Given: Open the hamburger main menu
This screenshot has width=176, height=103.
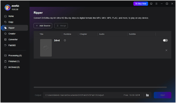Looking at the screenshot, I should tap(156, 4).
